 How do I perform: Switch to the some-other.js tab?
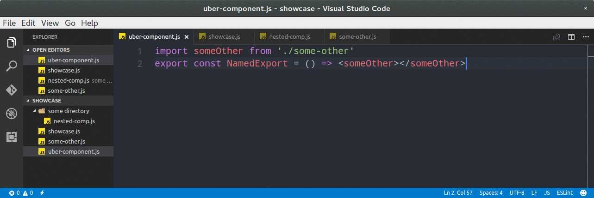(357, 36)
